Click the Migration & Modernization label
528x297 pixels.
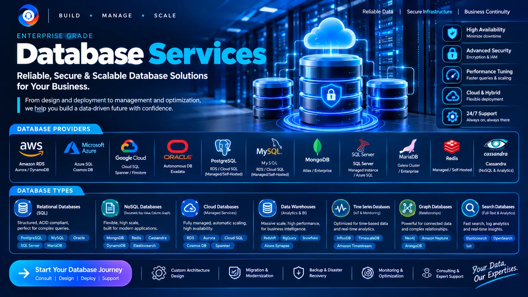(260, 273)
